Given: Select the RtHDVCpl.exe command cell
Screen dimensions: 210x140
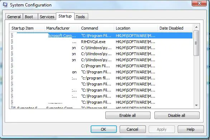Looking at the screenshot, I should [x=93, y=42].
